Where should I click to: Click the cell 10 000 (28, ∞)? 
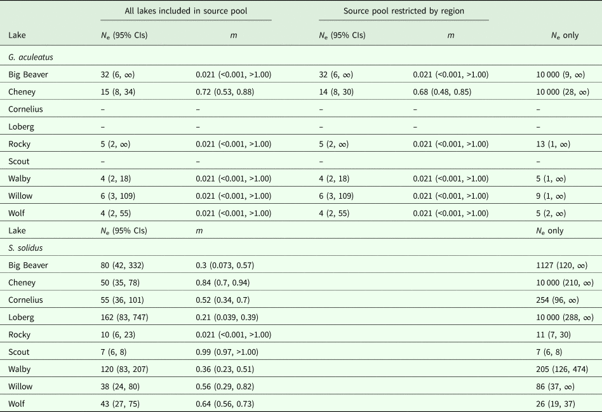pyautogui.click(x=563, y=92)
